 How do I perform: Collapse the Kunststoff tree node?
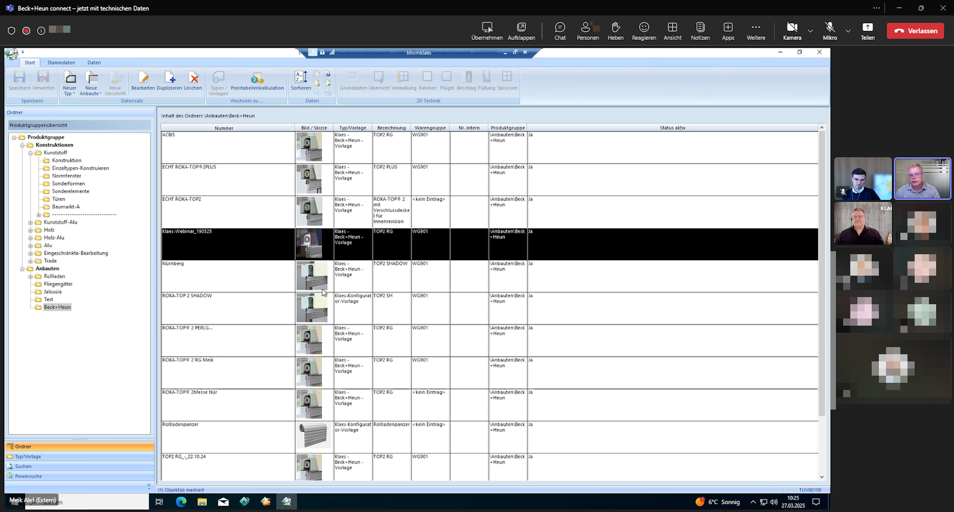coord(30,153)
